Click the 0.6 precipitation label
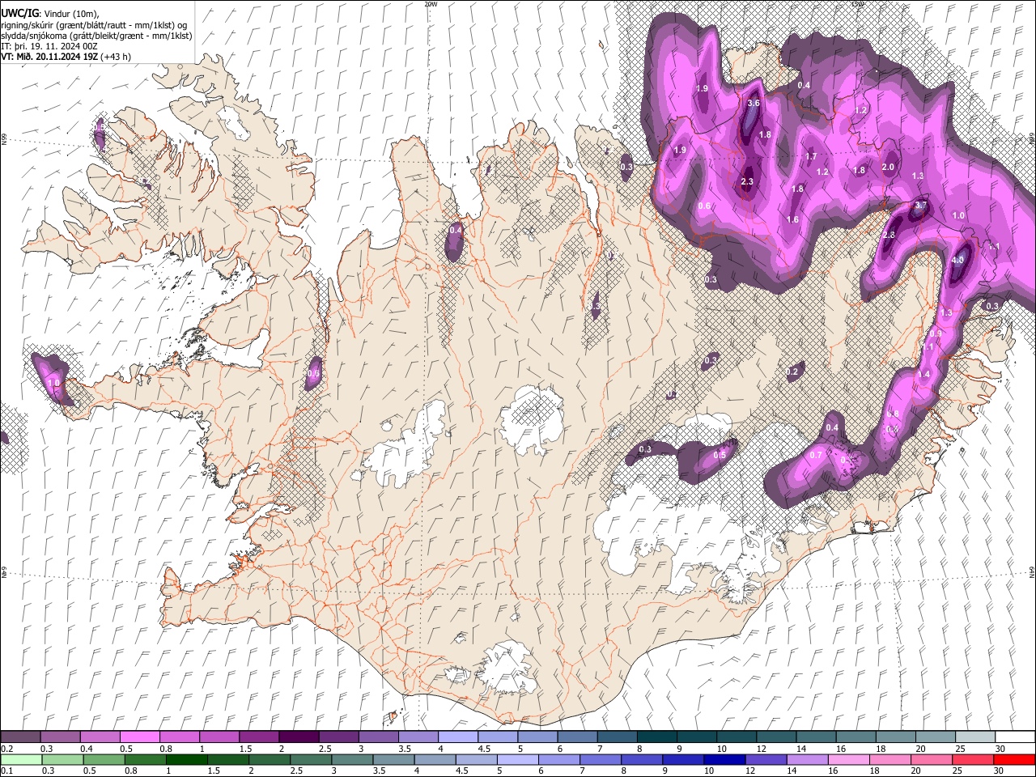This screenshot has height=777, width=1036. point(704,206)
